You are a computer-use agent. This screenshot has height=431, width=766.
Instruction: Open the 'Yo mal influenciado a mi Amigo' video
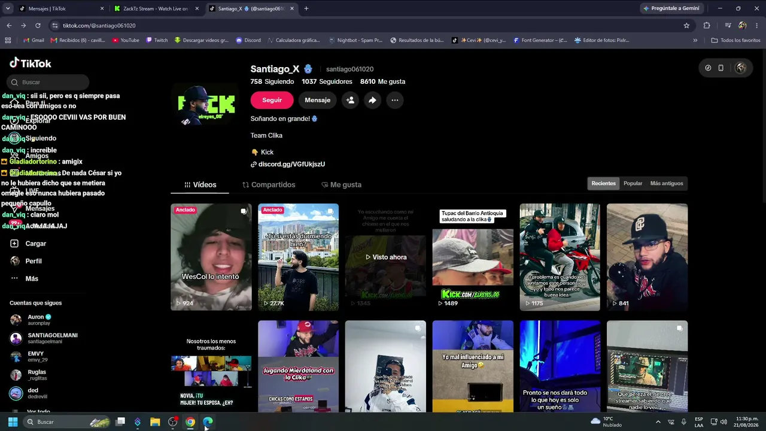[473, 366]
